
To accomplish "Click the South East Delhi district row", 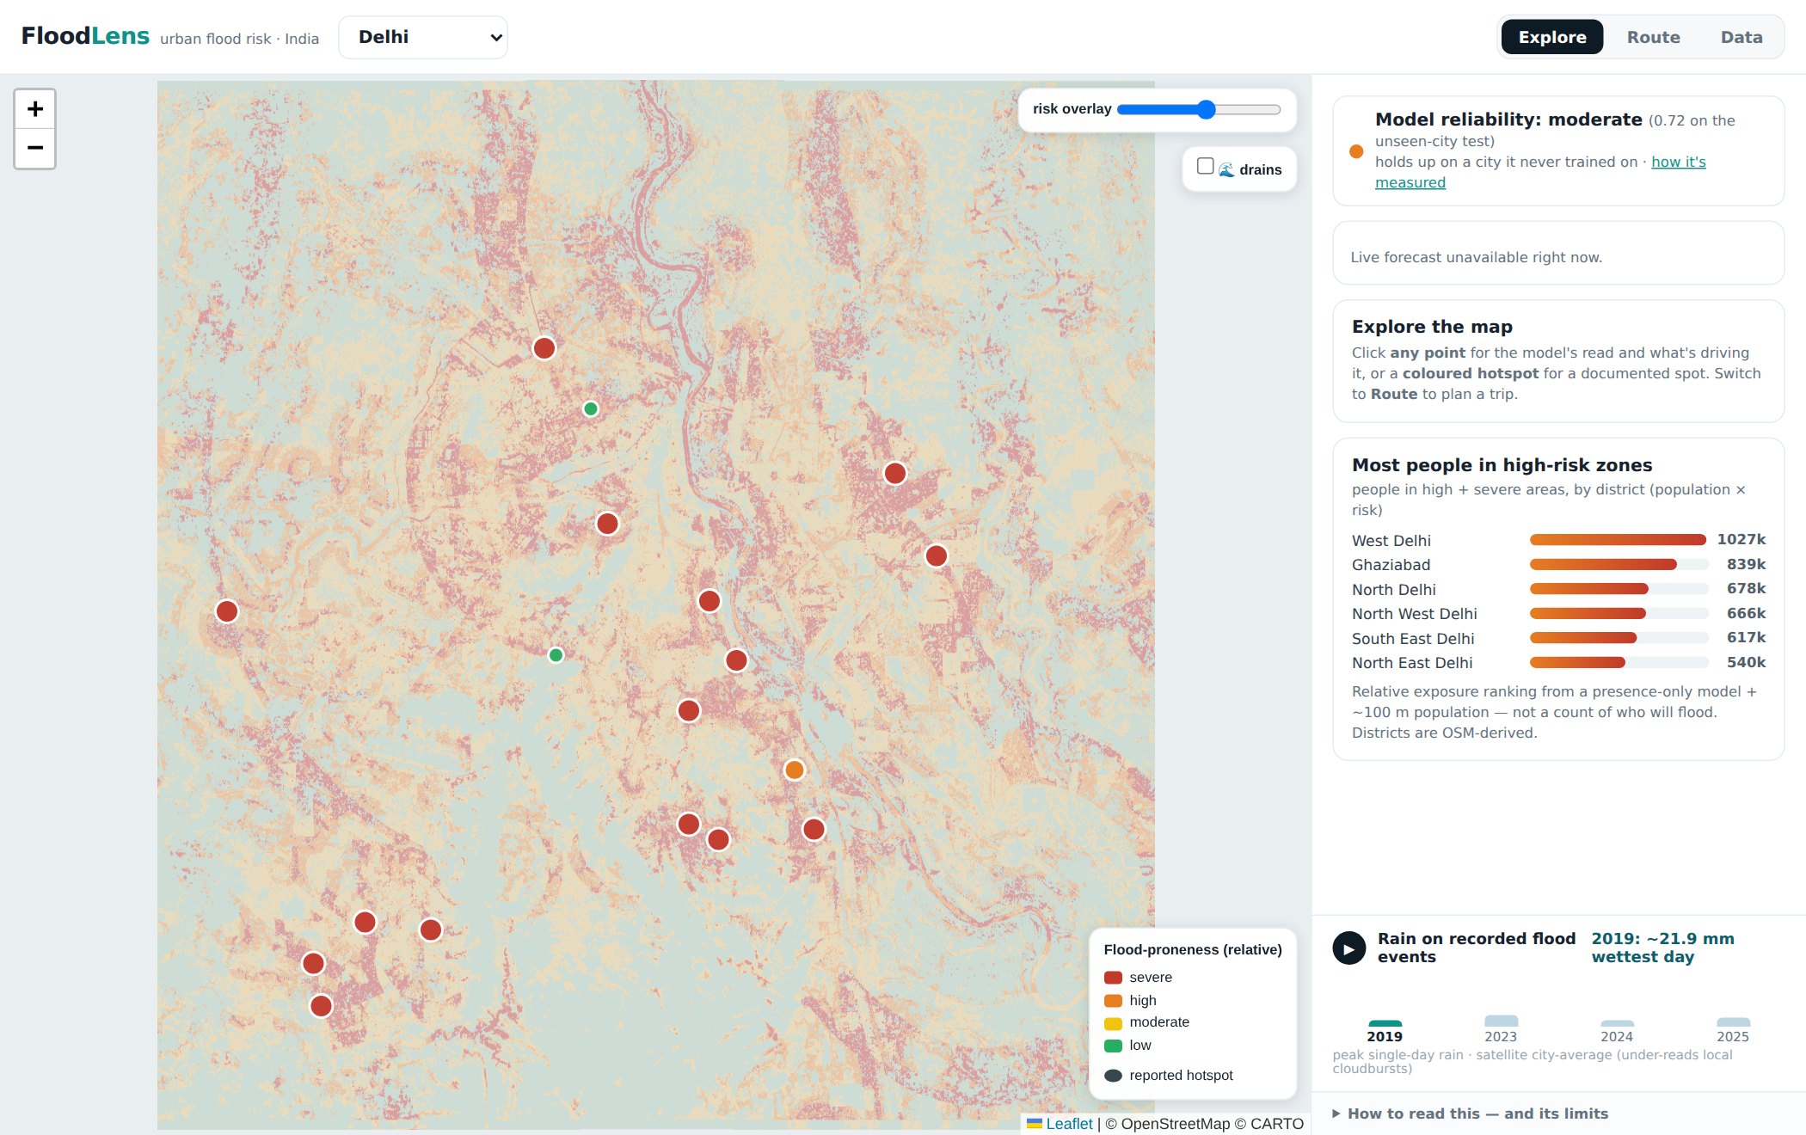I will tap(1558, 638).
